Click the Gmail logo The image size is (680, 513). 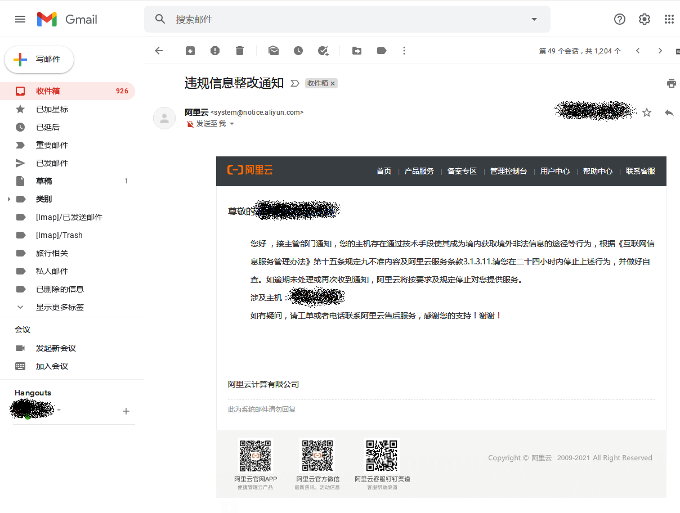pyautogui.click(x=67, y=19)
